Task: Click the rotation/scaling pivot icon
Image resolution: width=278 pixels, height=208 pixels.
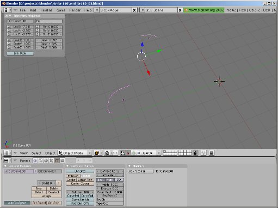Action: [107, 153]
